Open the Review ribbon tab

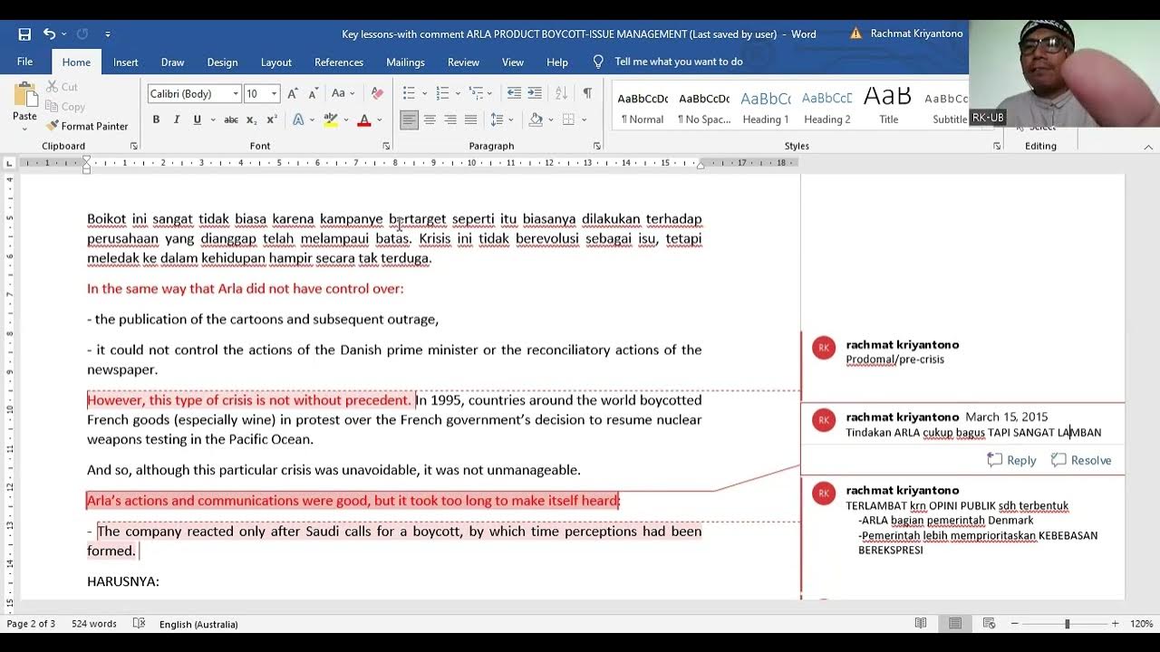[x=463, y=62]
